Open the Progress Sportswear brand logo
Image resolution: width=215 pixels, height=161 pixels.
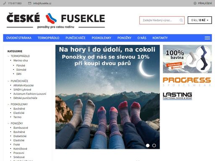coord(187,82)
